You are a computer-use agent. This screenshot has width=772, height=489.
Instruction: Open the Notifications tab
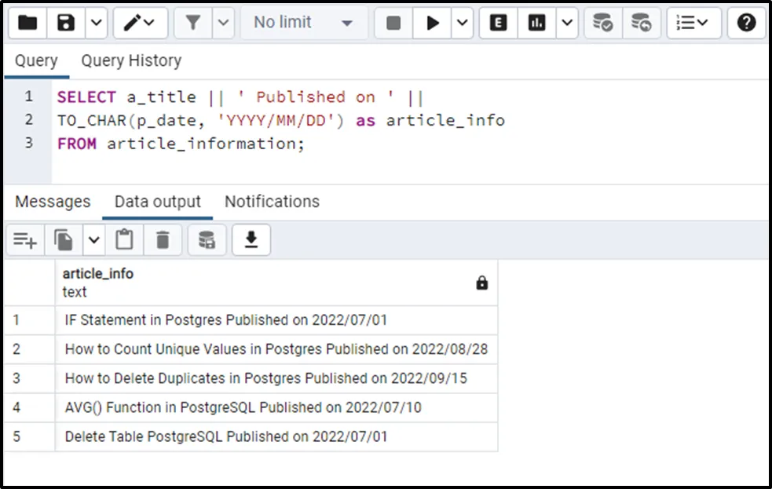point(272,202)
